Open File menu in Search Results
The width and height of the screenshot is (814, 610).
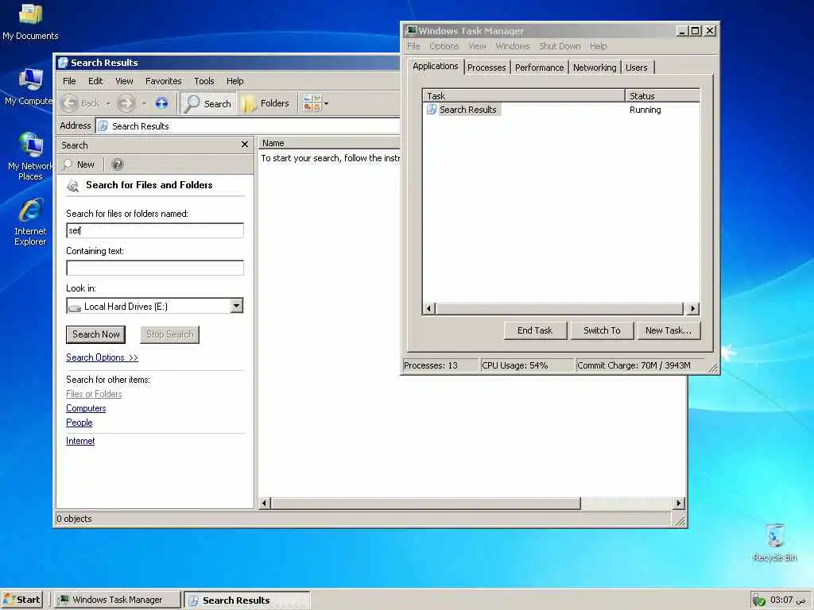(69, 82)
